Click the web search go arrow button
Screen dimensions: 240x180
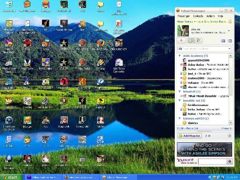[230, 161]
